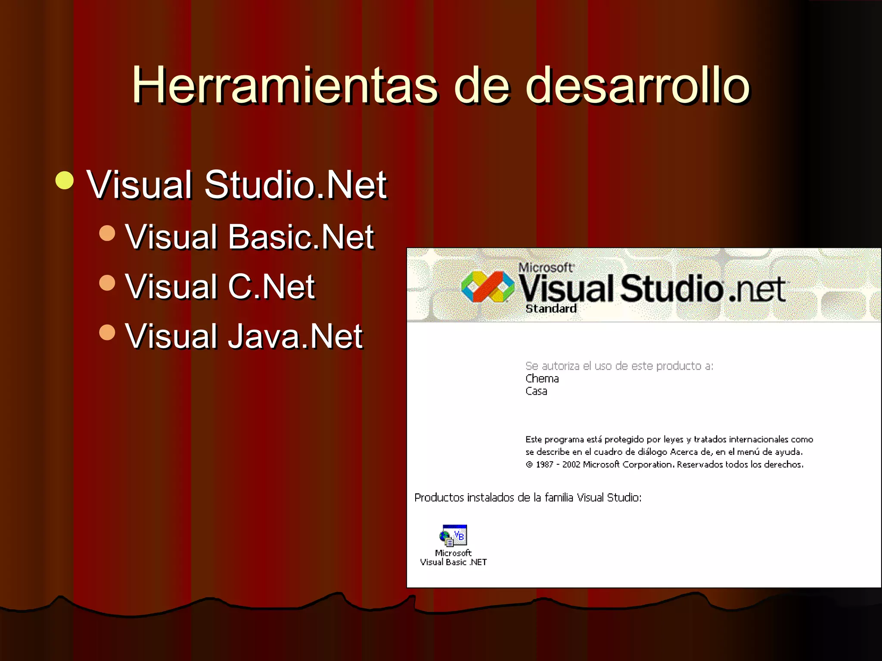Click the 'Visual Java.Net' sub-bullet text
Screen dimensions: 882x661
(x=244, y=336)
